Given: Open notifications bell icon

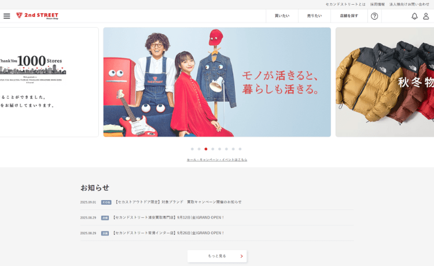Looking at the screenshot, I should [x=414, y=16].
